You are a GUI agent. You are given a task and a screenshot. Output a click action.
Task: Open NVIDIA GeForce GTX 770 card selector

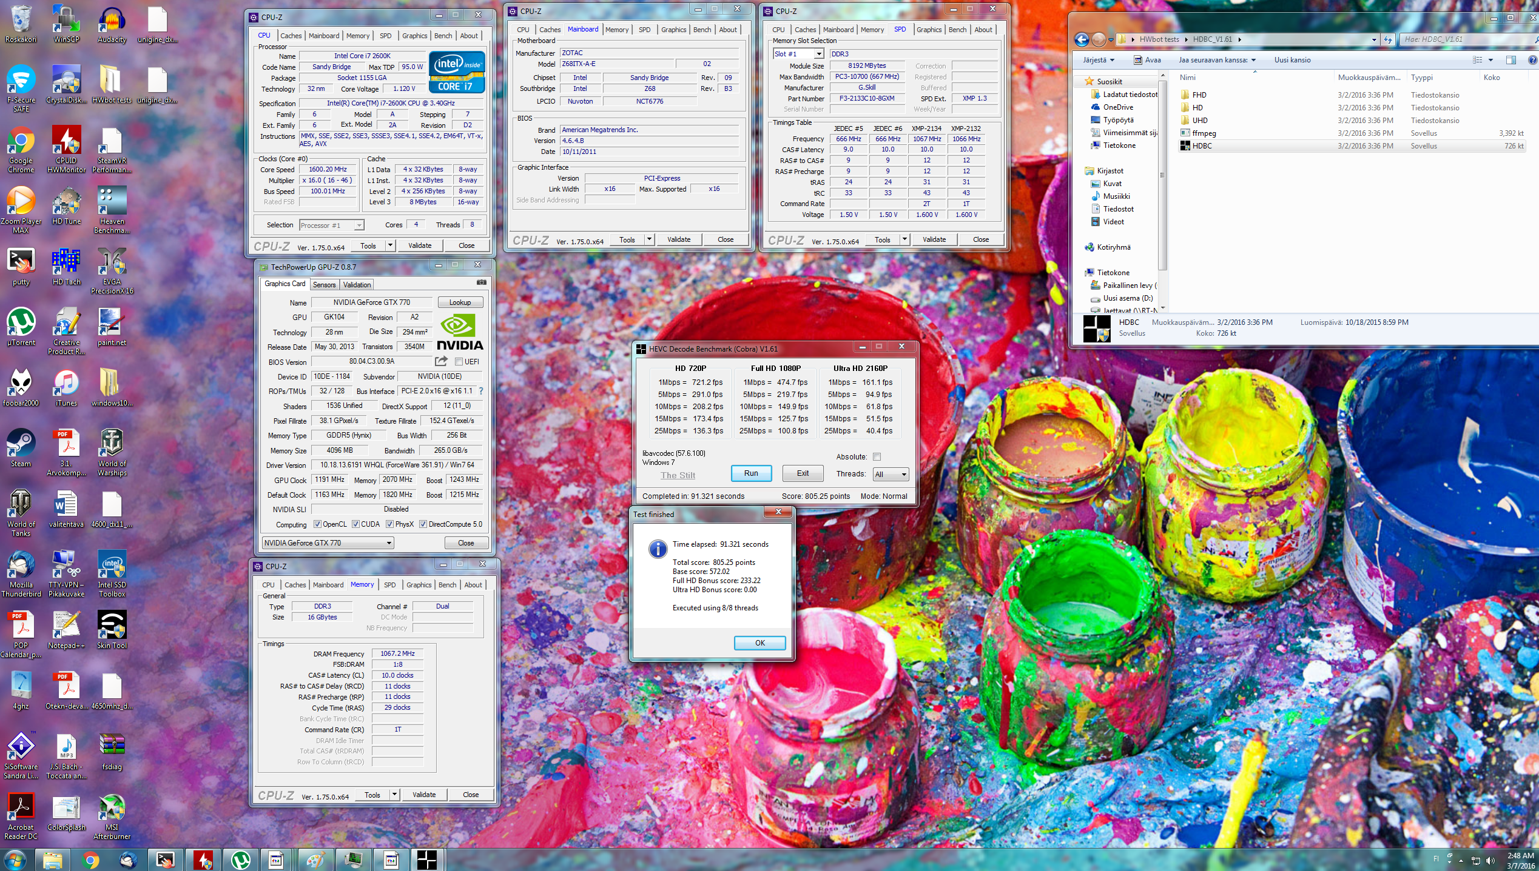[328, 543]
